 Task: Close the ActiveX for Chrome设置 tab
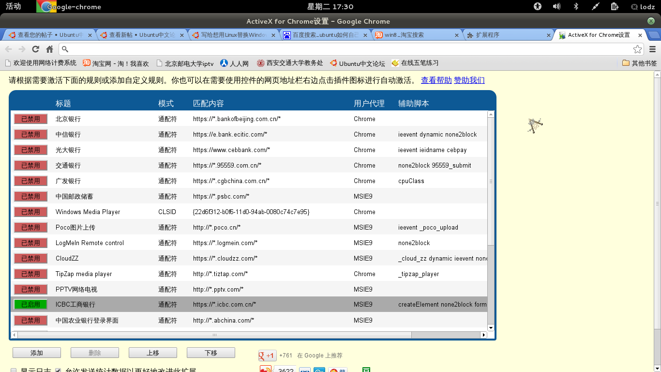[640, 35]
